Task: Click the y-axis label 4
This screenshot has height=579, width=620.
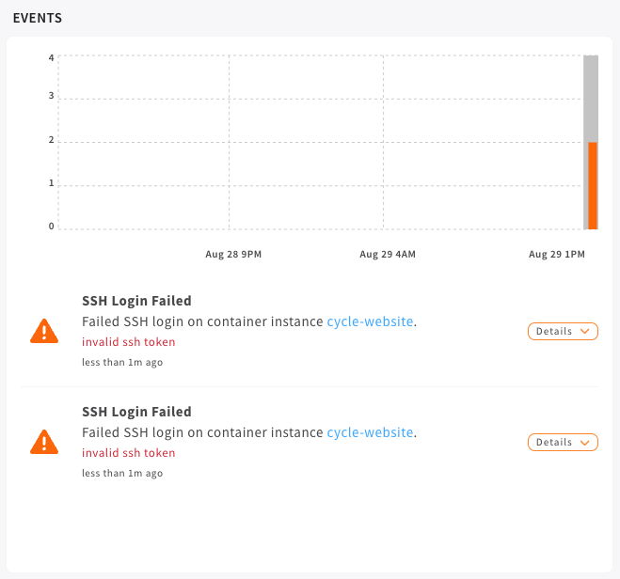Action: [52, 58]
